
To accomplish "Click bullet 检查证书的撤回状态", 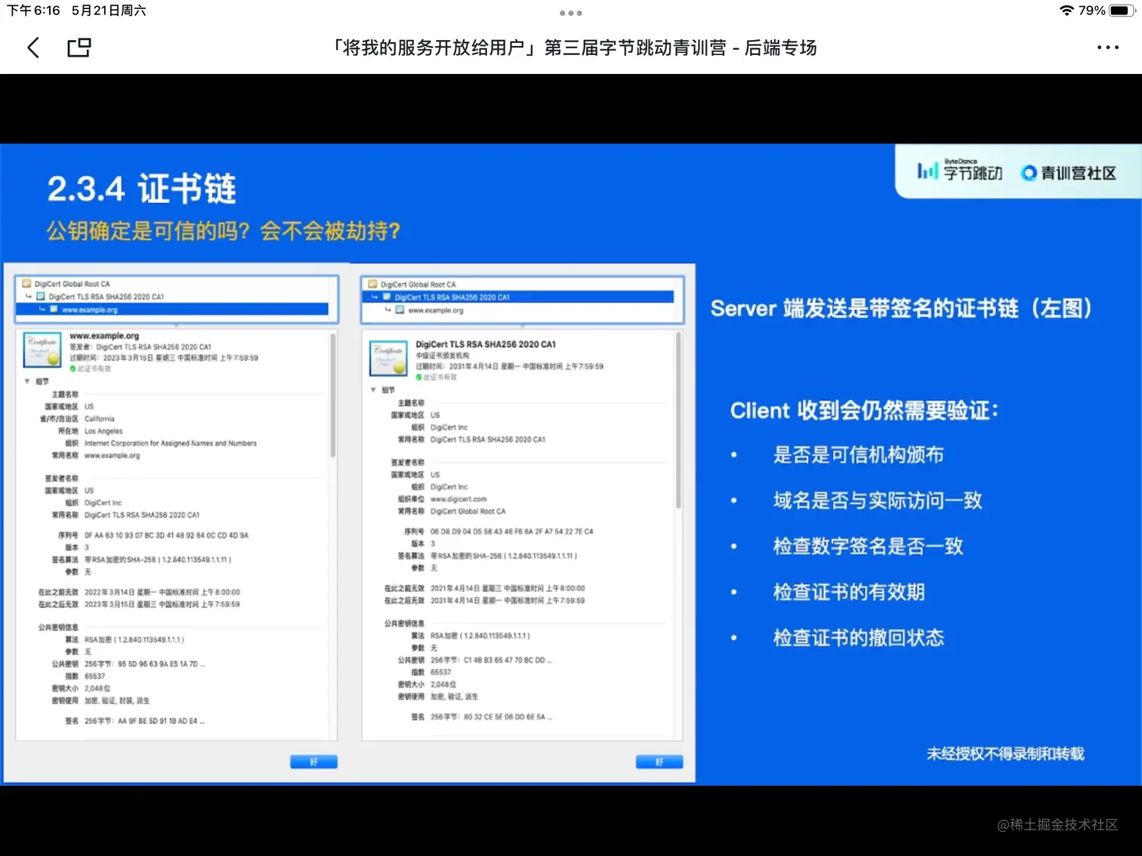I will tap(858, 637).
